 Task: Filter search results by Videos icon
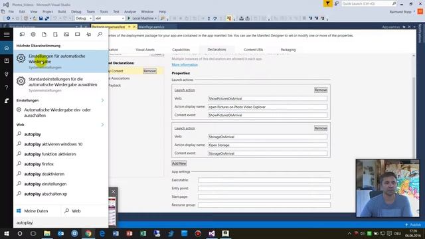pyautogui.click(x=78, y=35)
